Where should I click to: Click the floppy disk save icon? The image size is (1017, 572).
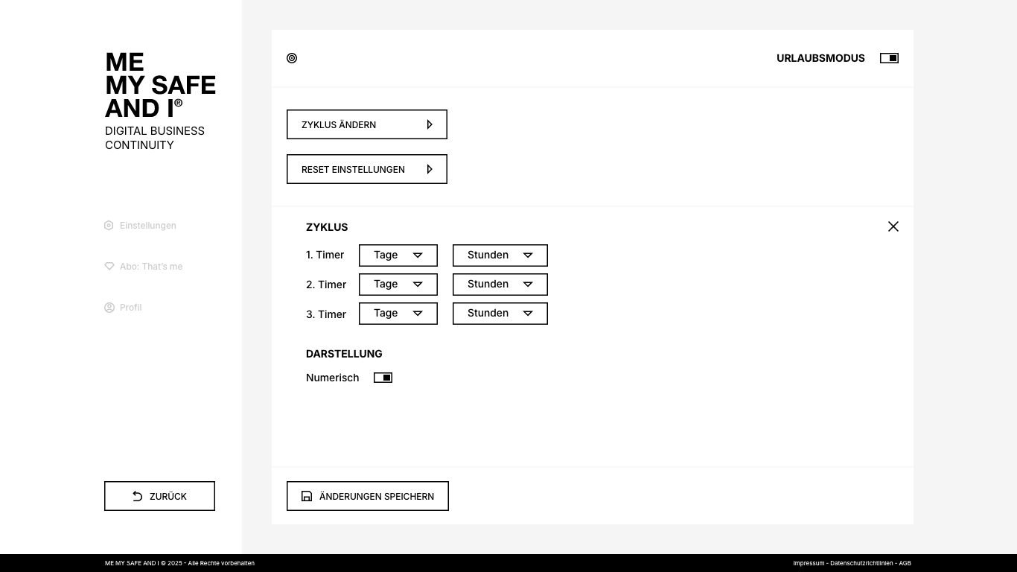tap(307, 496)
